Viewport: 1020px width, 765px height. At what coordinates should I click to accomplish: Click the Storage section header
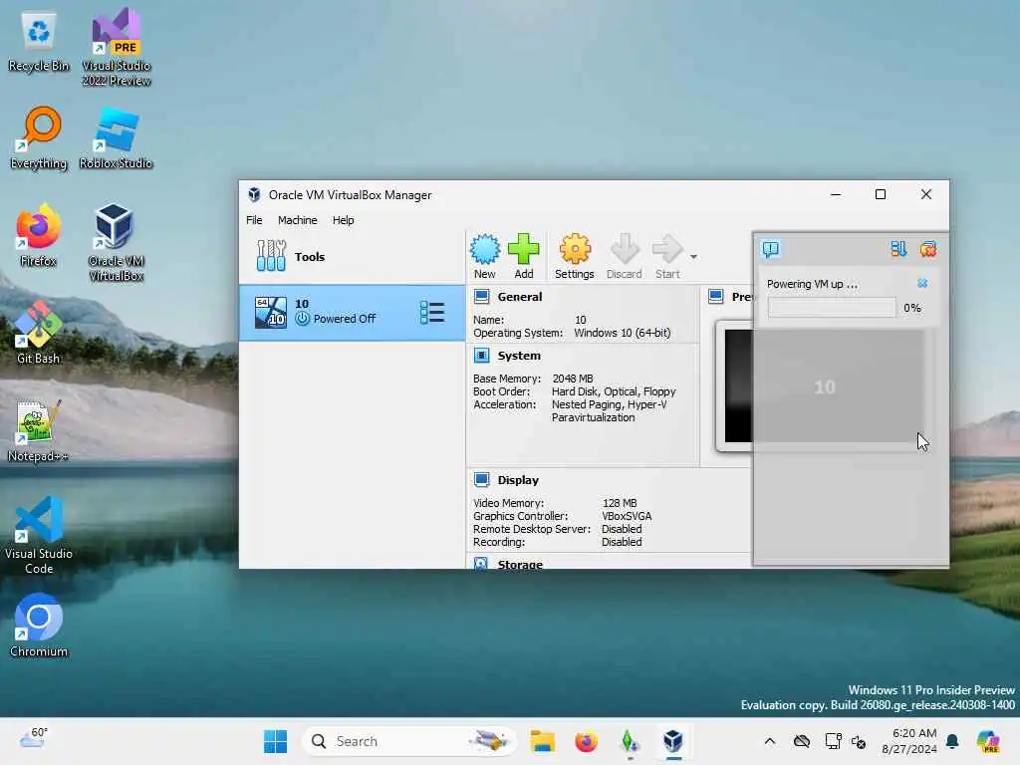click(520, 564)
